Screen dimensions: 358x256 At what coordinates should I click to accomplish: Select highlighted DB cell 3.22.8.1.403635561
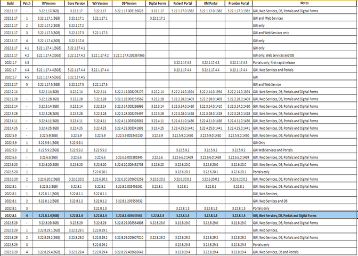point(128,215)
